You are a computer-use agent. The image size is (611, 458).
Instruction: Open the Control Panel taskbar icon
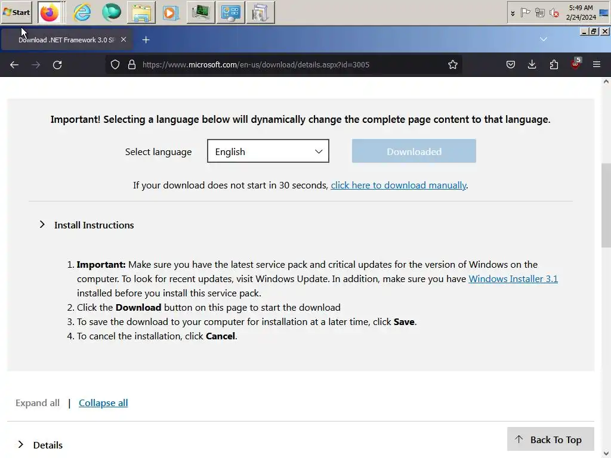point(231,13)
